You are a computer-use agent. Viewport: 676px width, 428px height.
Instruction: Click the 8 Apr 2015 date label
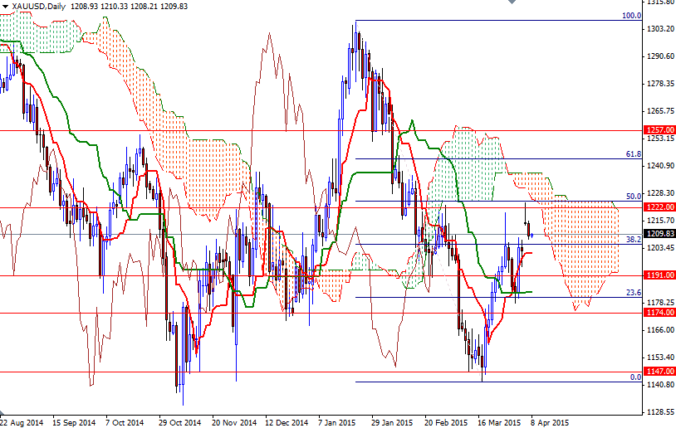550,421
